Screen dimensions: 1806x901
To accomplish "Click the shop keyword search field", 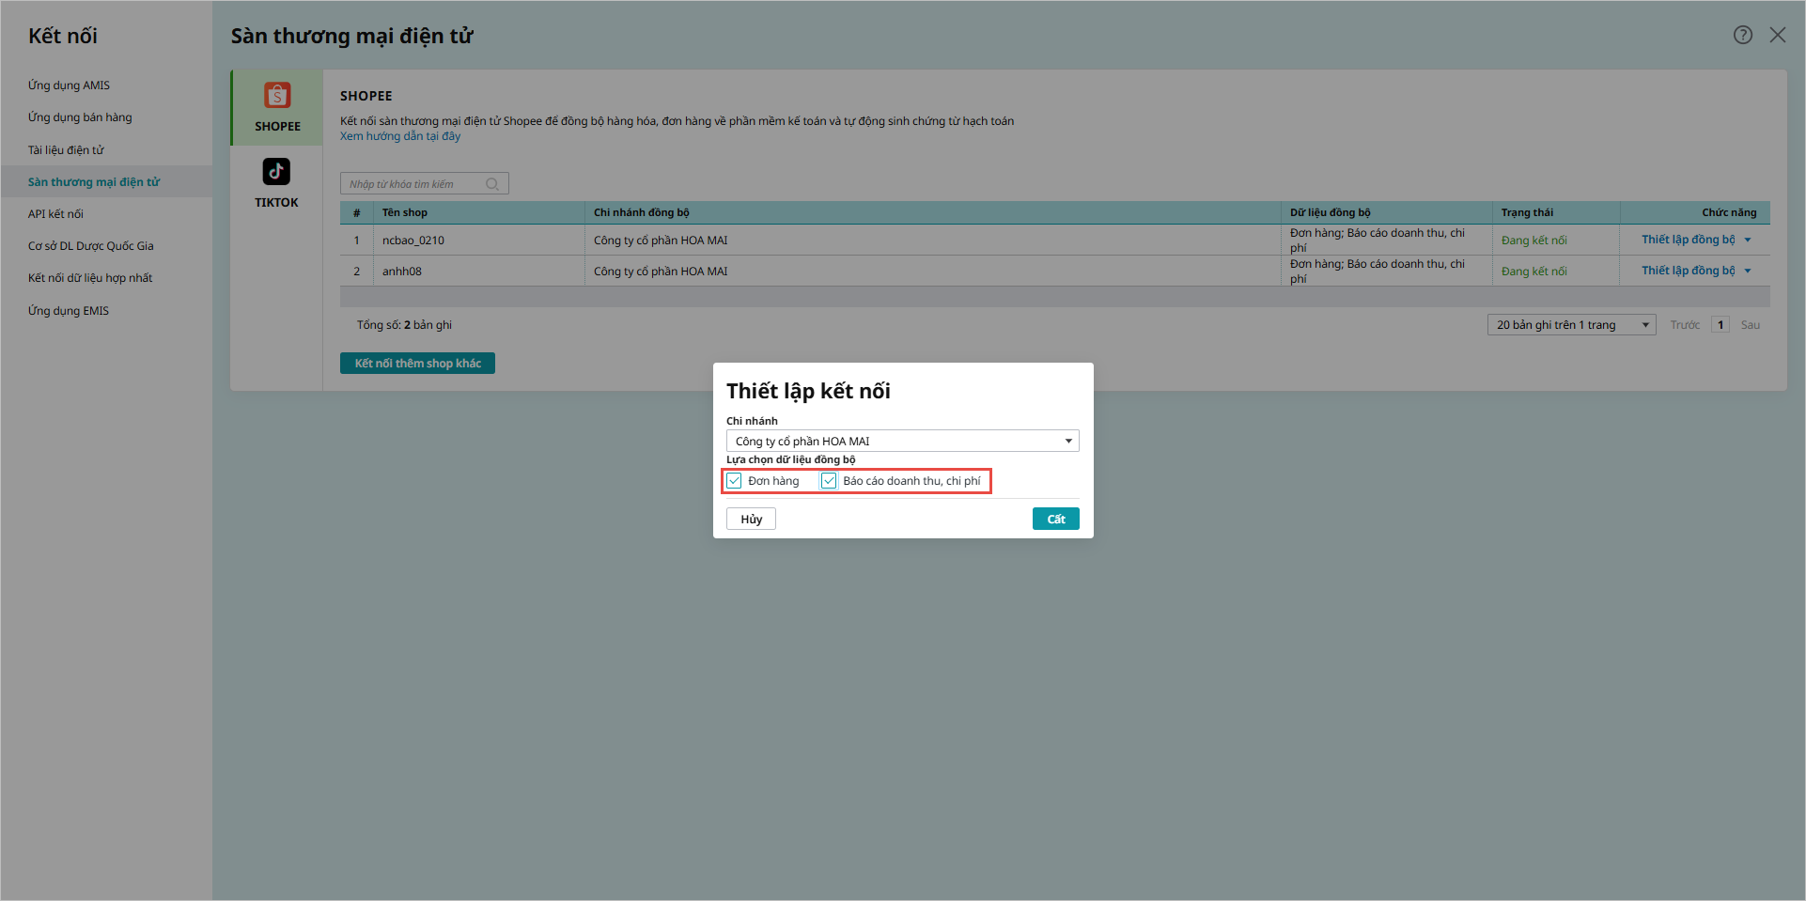I will click(x=413, y=184).
